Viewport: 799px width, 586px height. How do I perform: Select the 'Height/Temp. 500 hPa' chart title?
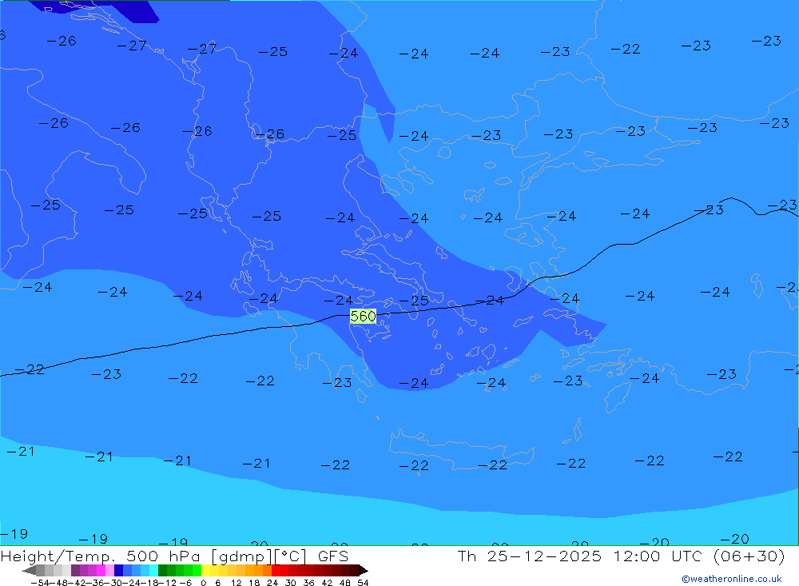pos(101,556)
